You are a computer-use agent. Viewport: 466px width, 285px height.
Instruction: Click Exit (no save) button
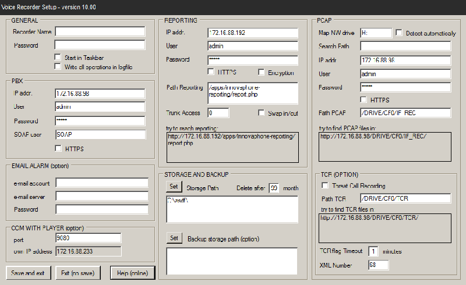click(x=78, y=273)
